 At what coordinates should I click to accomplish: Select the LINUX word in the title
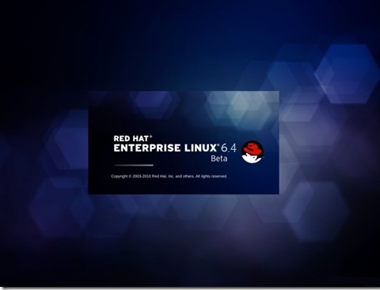point(200,148)
